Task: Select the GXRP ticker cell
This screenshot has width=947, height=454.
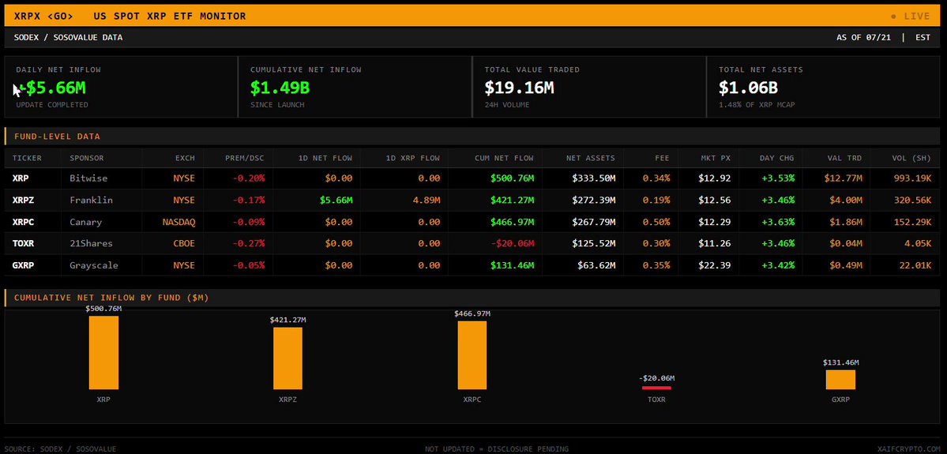Action: tap(24, 265)
